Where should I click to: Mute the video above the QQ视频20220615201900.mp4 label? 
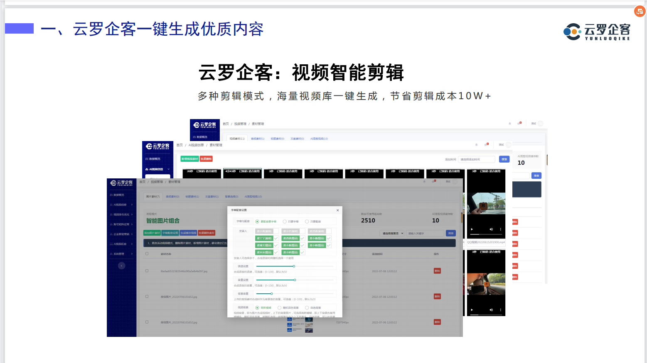[x=491, y=229]
